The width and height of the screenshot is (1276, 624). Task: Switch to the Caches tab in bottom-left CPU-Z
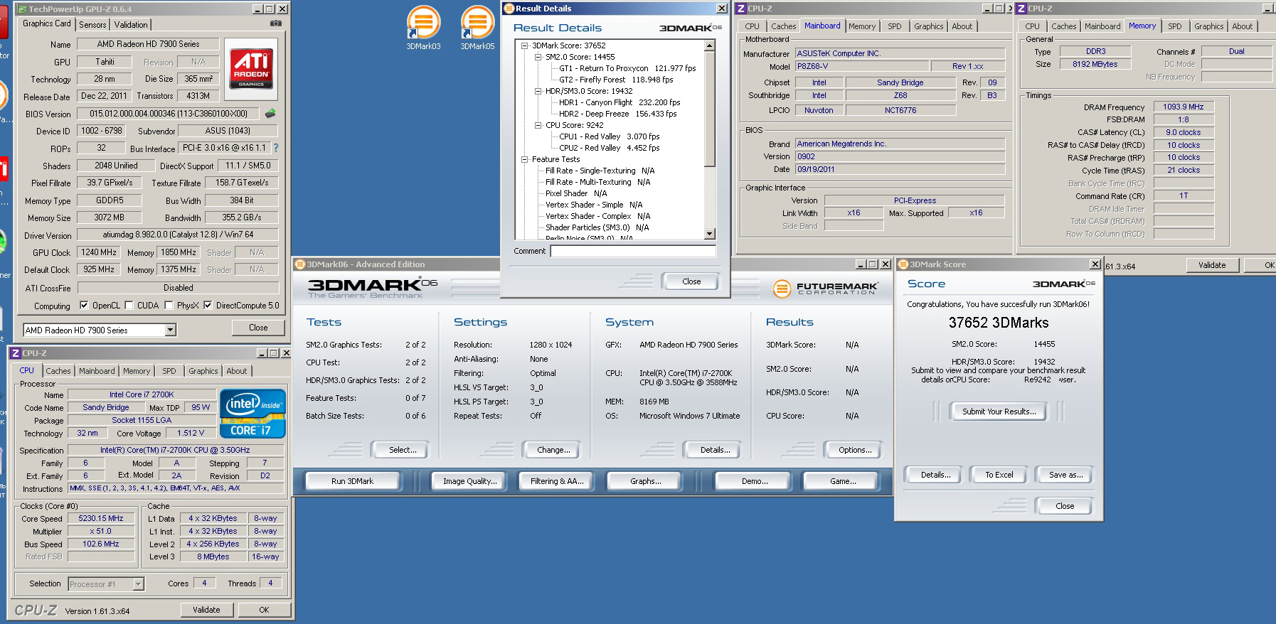click(x=58, y=371)
